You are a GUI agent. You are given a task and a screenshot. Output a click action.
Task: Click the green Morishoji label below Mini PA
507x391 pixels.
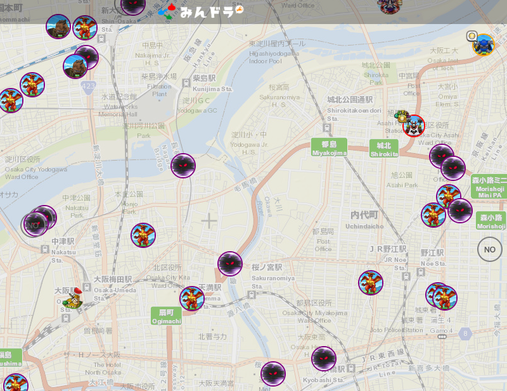(x=492, y=221)
